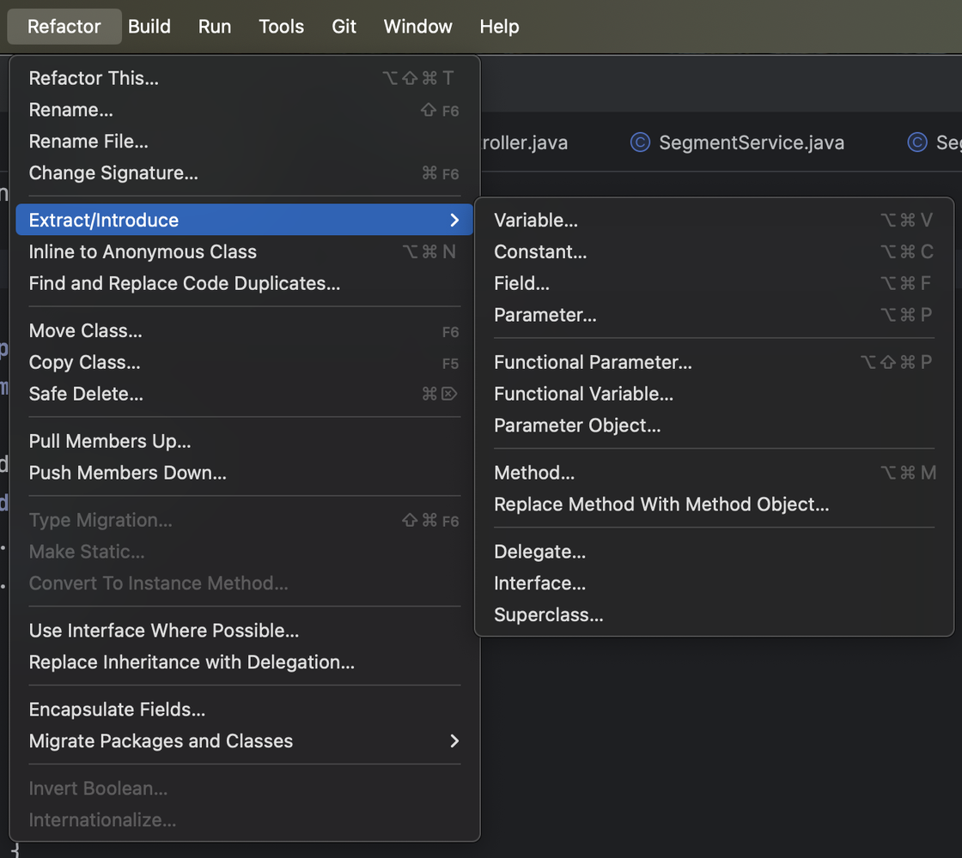Click the SegmentService.java class icon
Viewport: 962px width, 858px height.
640,142
